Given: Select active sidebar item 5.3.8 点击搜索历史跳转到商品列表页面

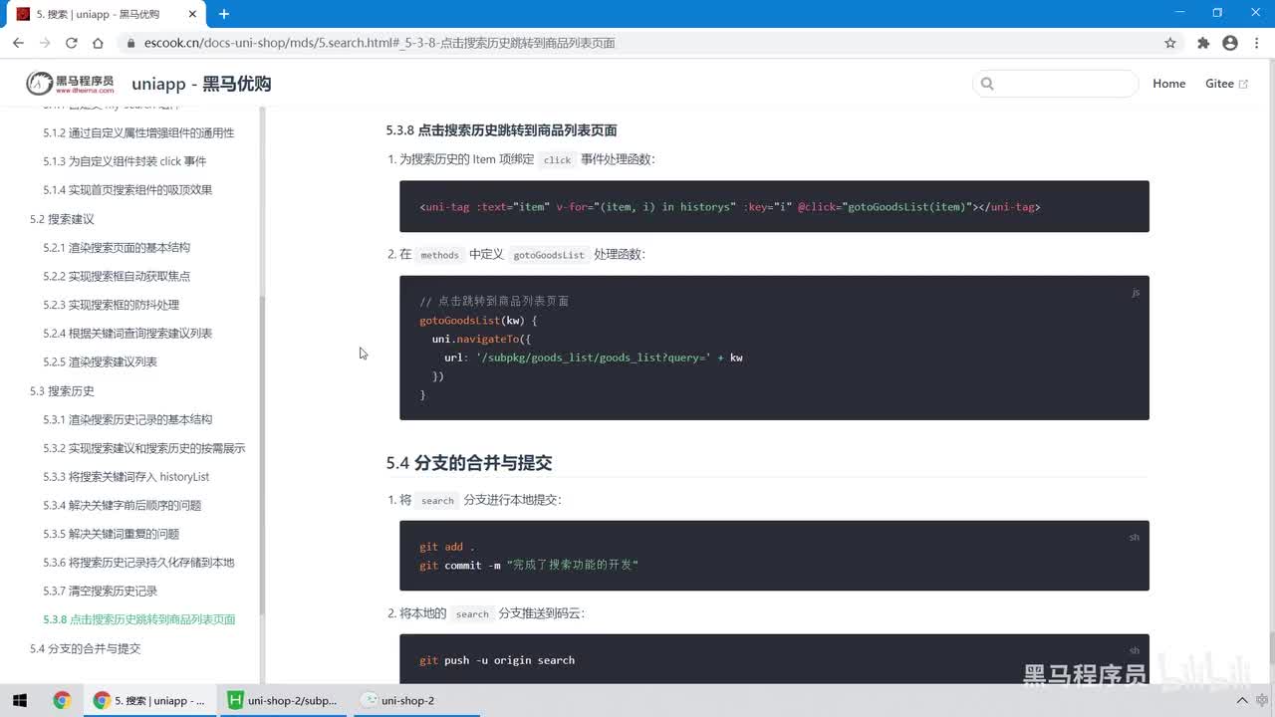Looking at the screenshot, I should point(139,619).
